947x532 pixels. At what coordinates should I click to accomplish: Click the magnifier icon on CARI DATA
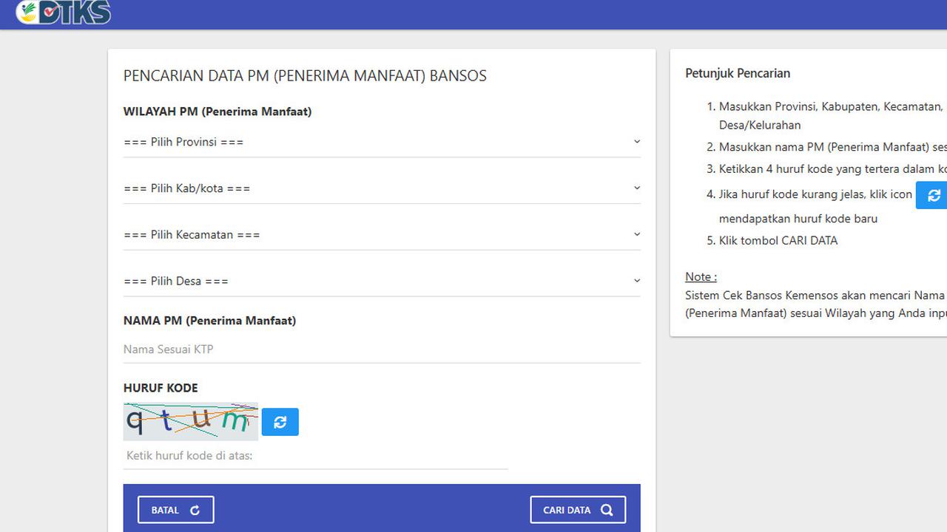click(x=607, y=509)
